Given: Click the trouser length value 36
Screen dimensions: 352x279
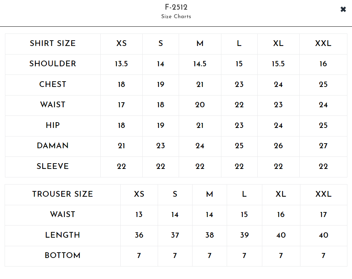Looking at the screenshot, I should [x=139, y=235].
